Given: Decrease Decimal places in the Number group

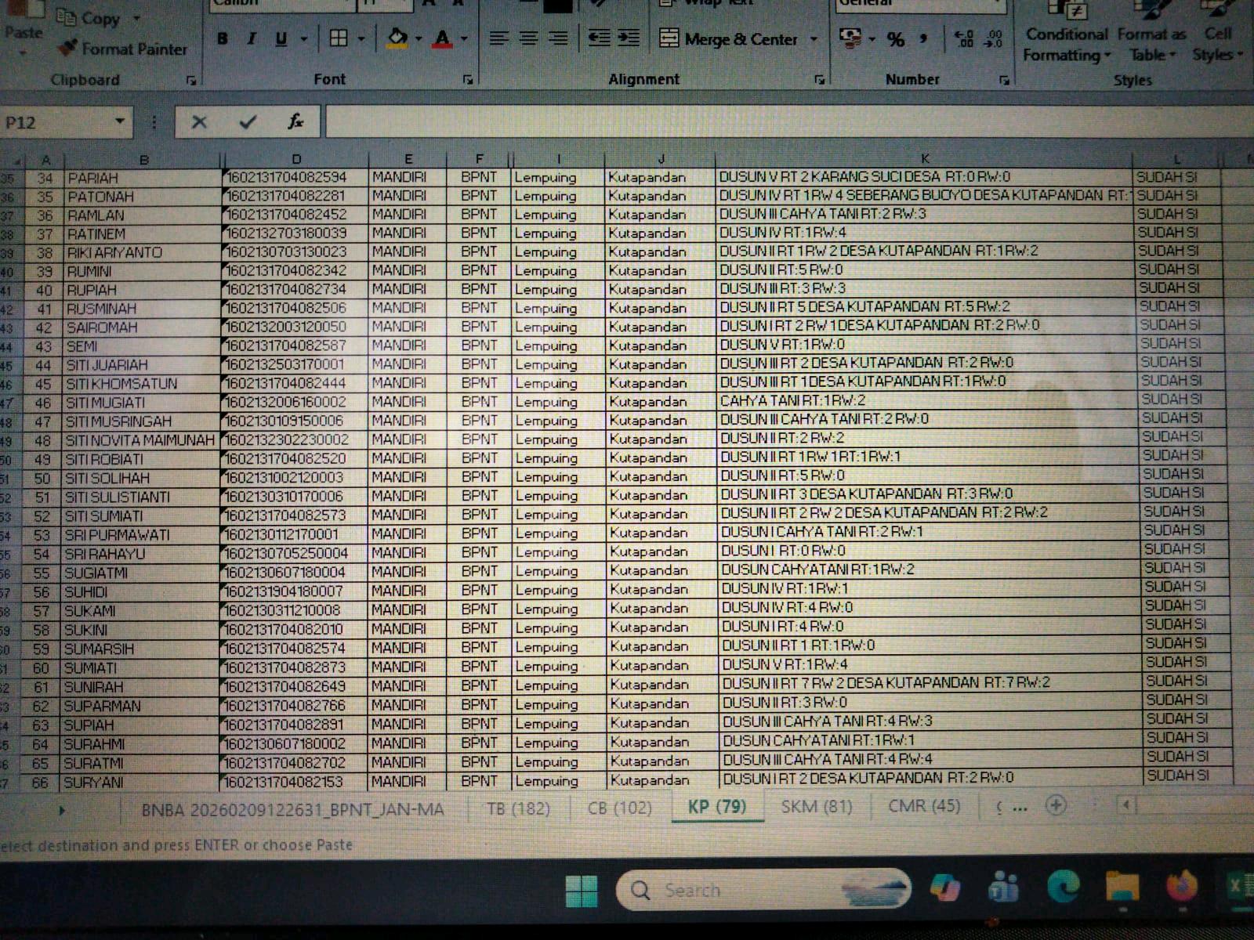Looking at the screenshot, I should click(x=993, y=38).
